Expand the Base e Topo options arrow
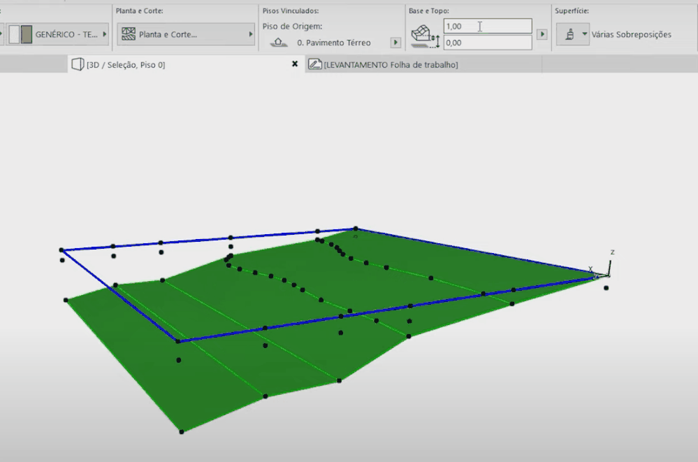Viewport: 698px width, 462px height. [541, 34]
